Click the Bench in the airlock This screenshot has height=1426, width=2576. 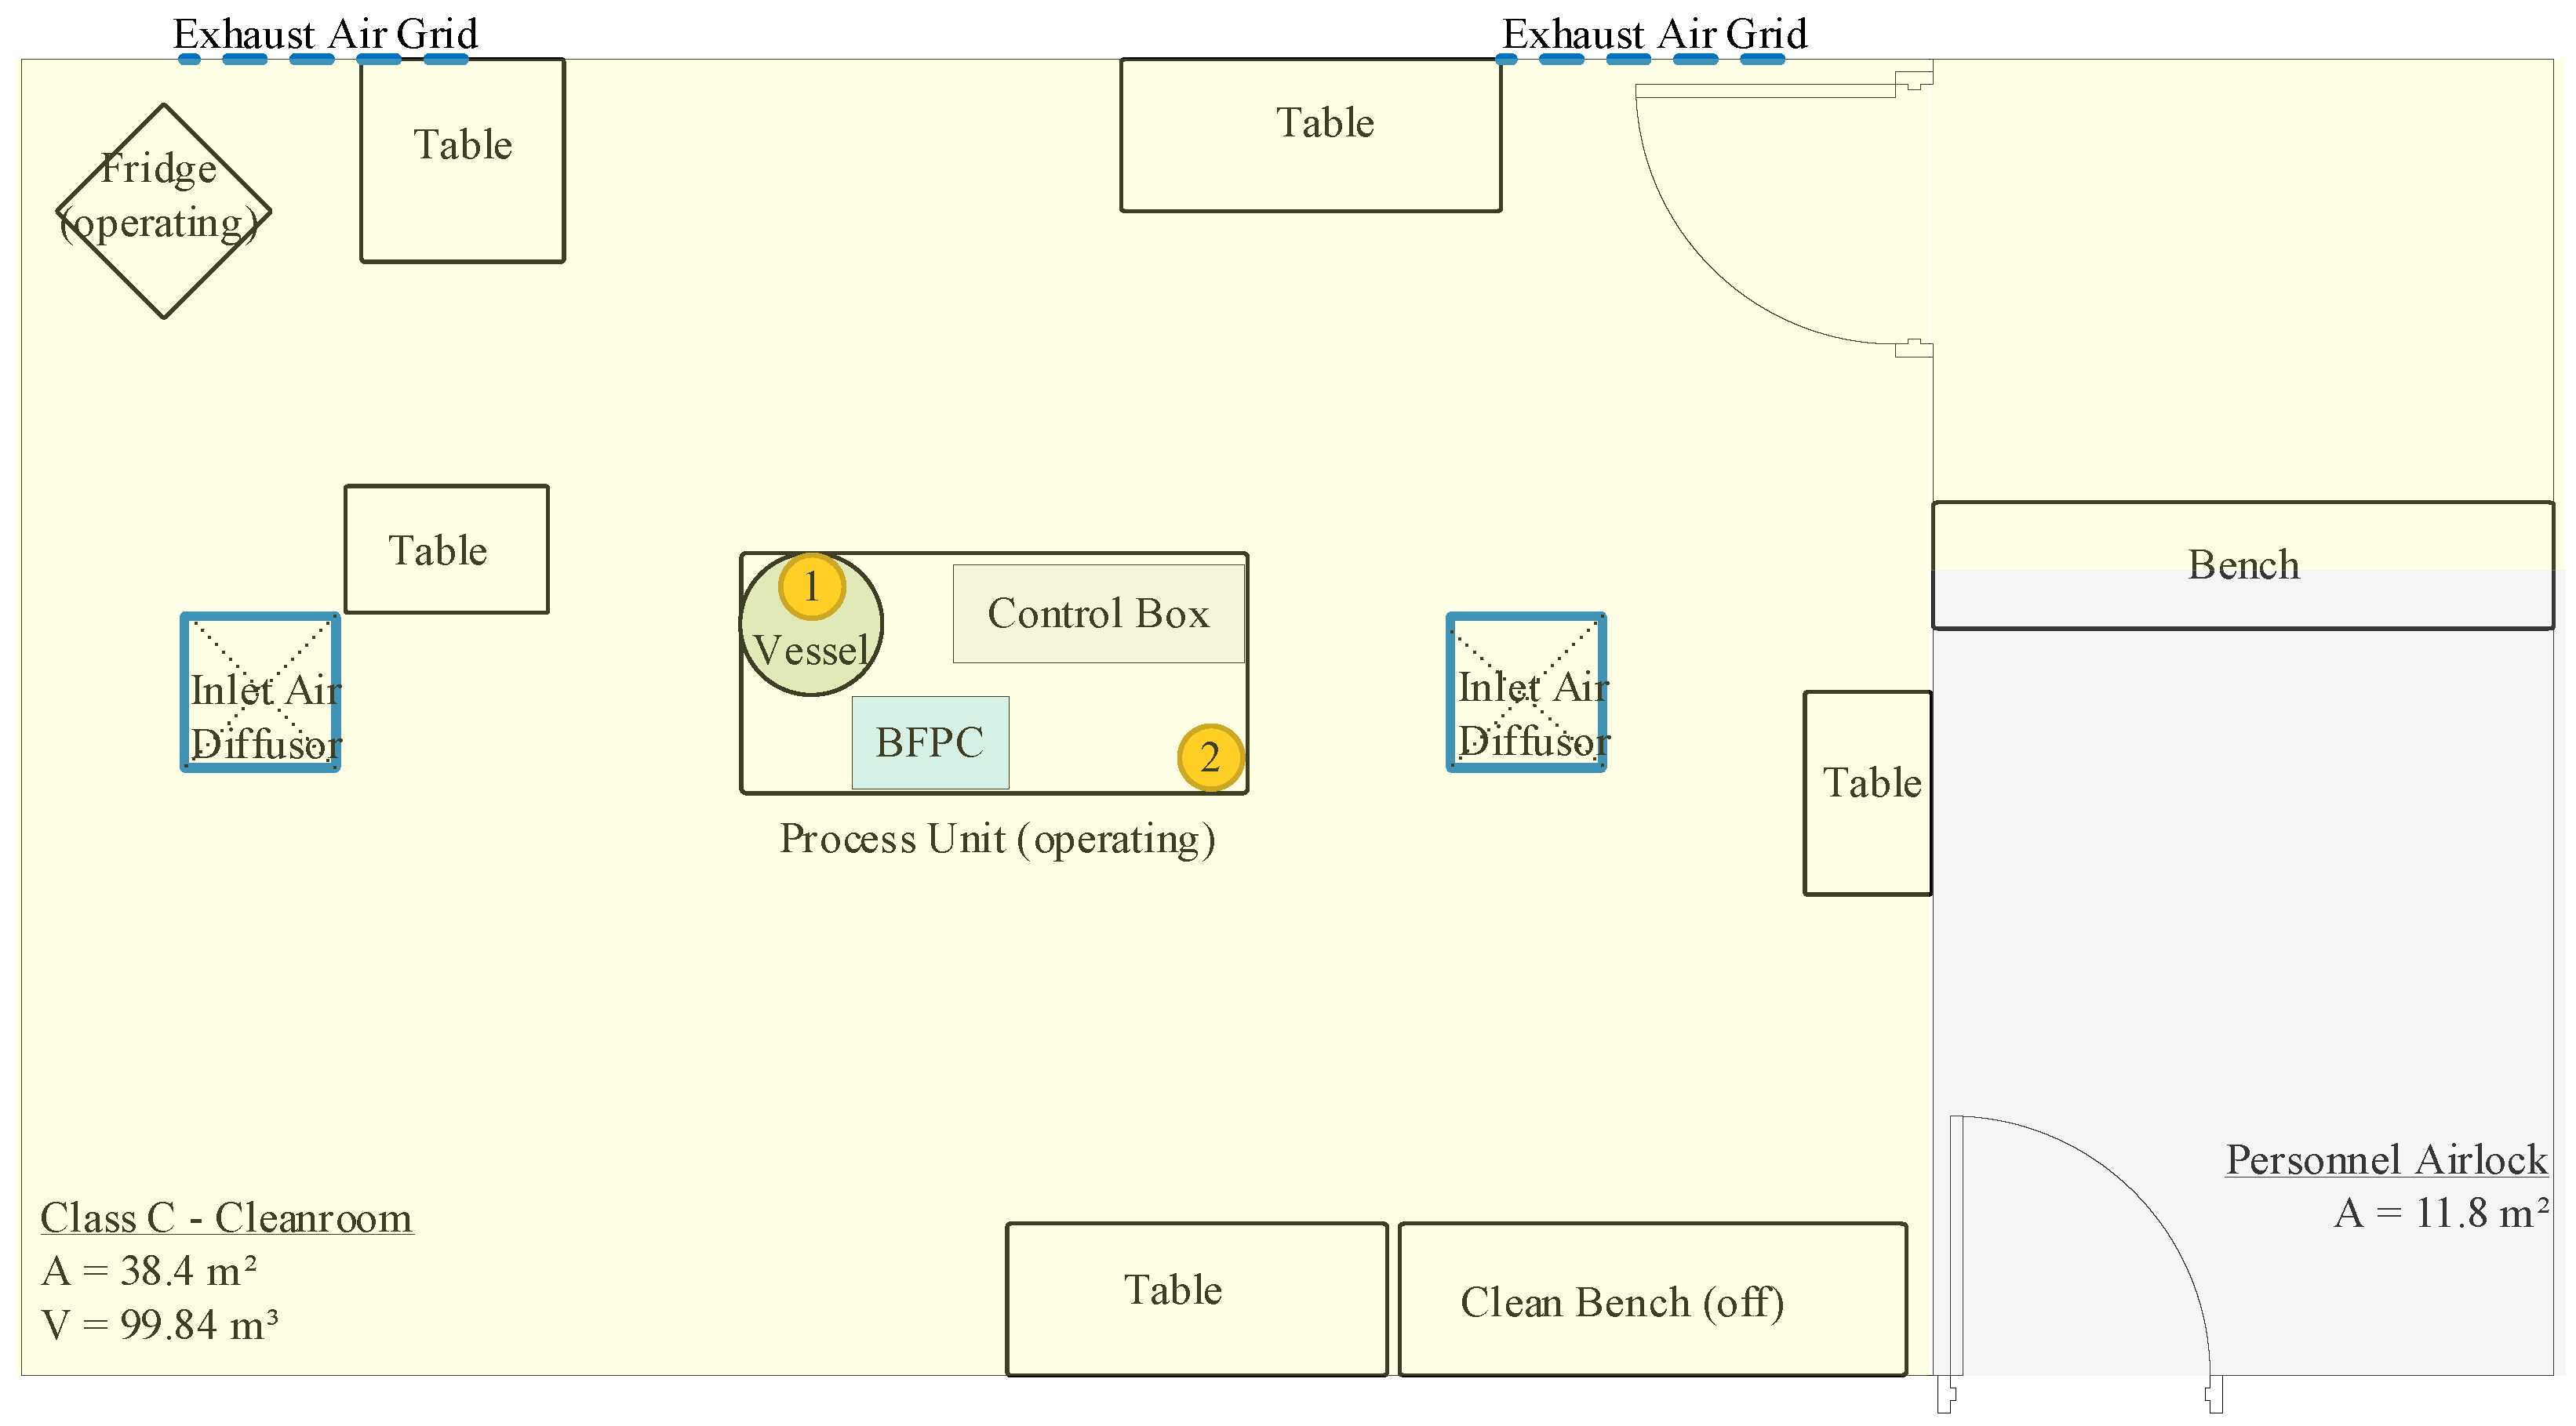click(x=2242, y=565)
